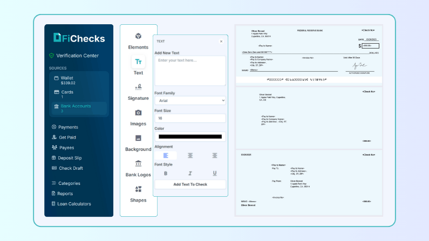The image size is (429, 241).
Task: Open Get Paid page
Action: pyautogui.click(x=64, y=137)
